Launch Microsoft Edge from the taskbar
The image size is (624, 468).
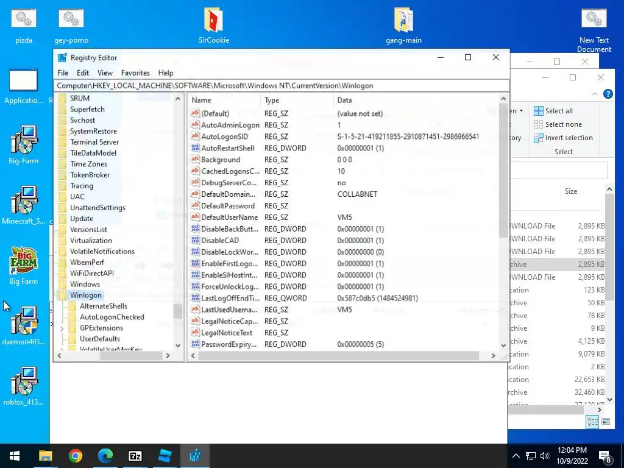pos(105,456)
